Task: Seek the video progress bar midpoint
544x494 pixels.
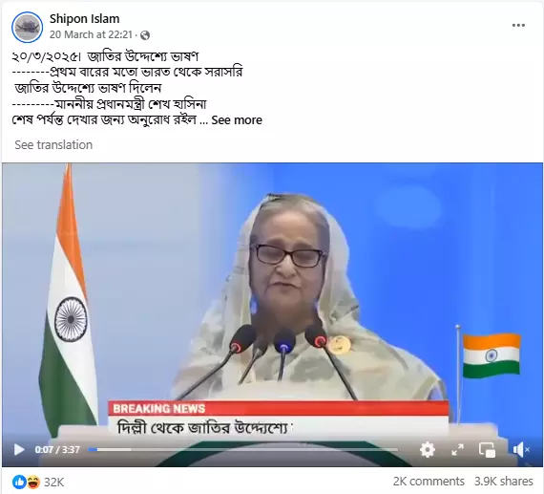Action: 242,449
